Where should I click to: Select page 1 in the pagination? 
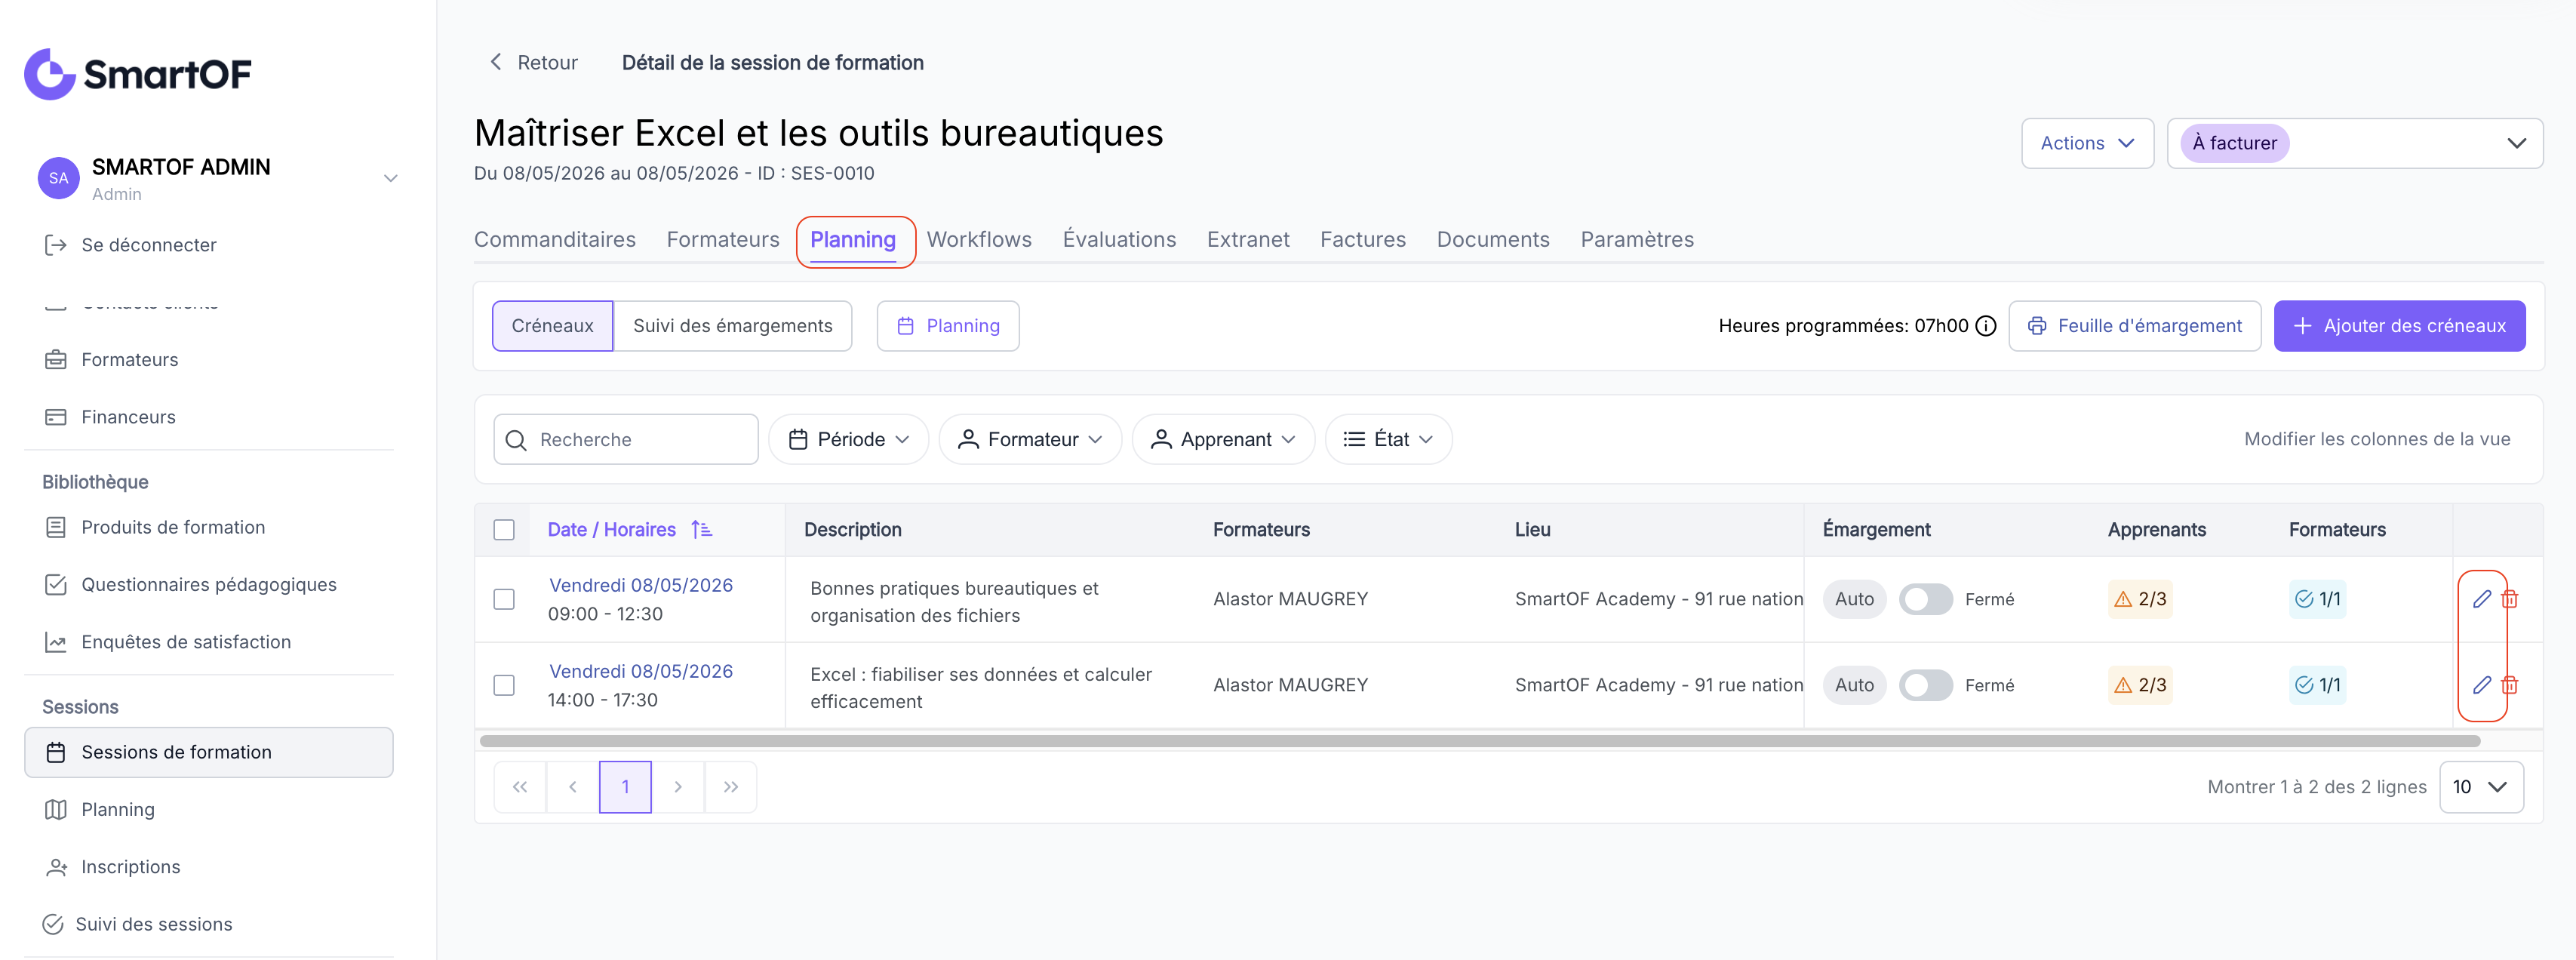coord(625,787)
